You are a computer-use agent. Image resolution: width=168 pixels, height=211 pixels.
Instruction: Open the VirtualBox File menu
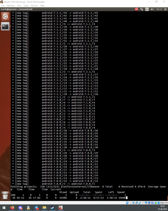point(3,6)
